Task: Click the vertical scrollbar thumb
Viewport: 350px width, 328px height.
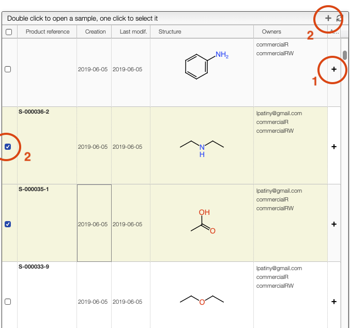Action: click(345, 55)
